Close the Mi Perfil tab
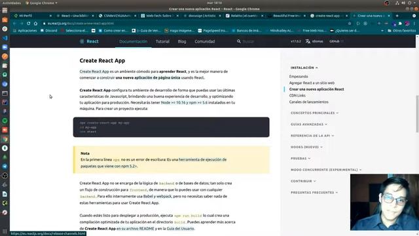419x236 pixels. pyautogui.click(x=50, y=16)
